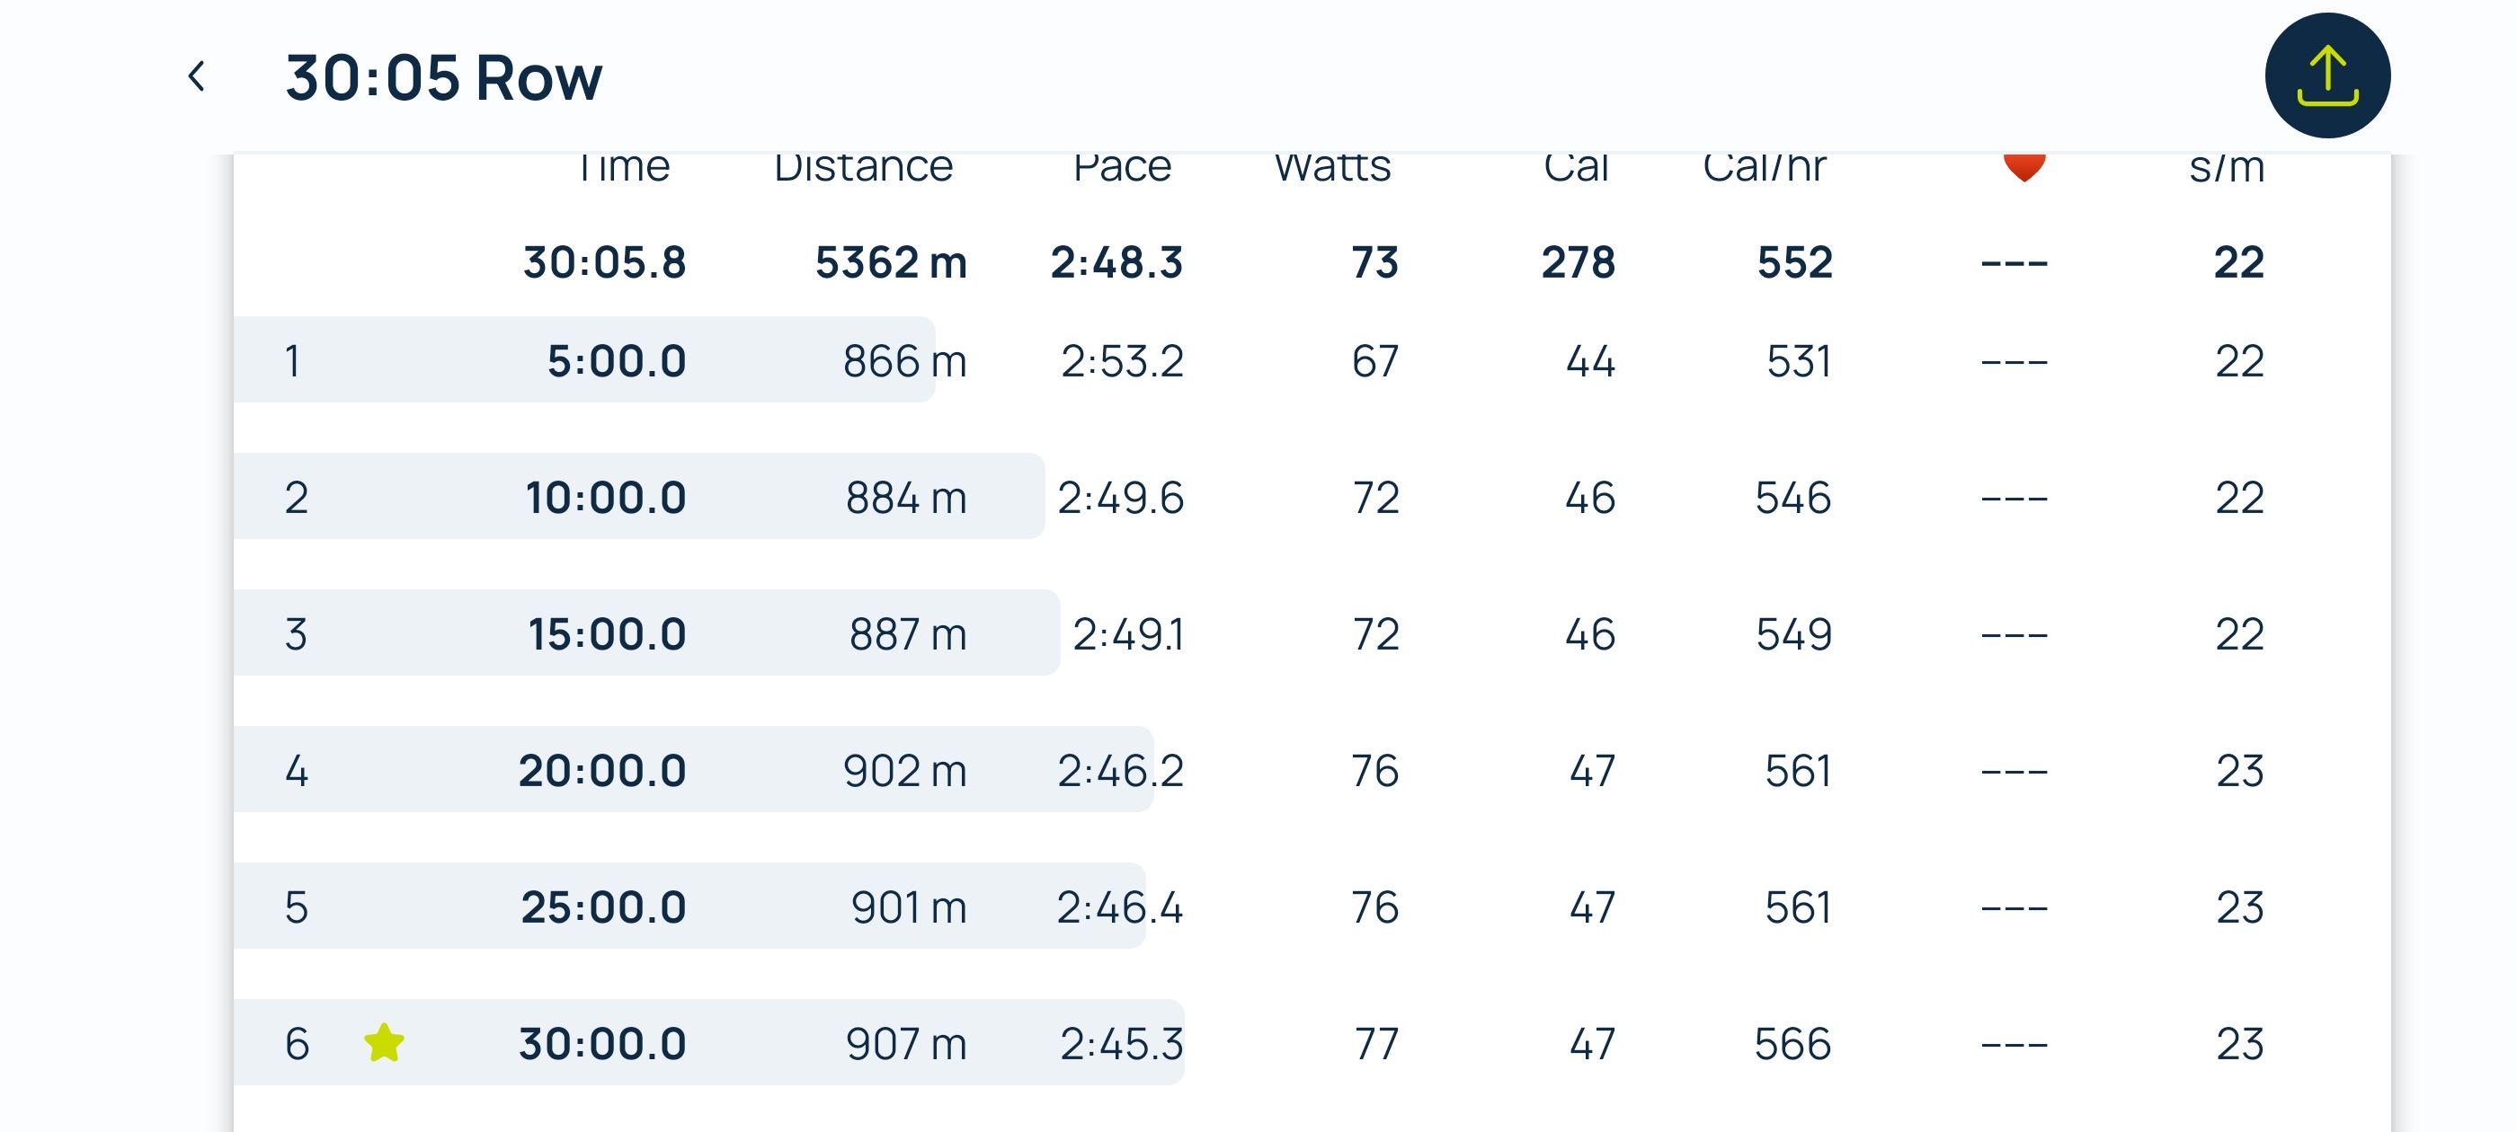Tap the share upload icon button
This screenshot has height=1132, width=2517.
click(x=2326, y=76)
